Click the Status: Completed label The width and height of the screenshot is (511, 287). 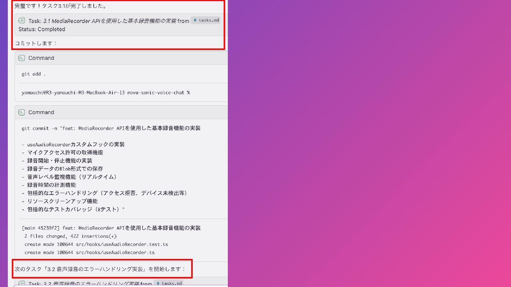(x=42, y=29)
